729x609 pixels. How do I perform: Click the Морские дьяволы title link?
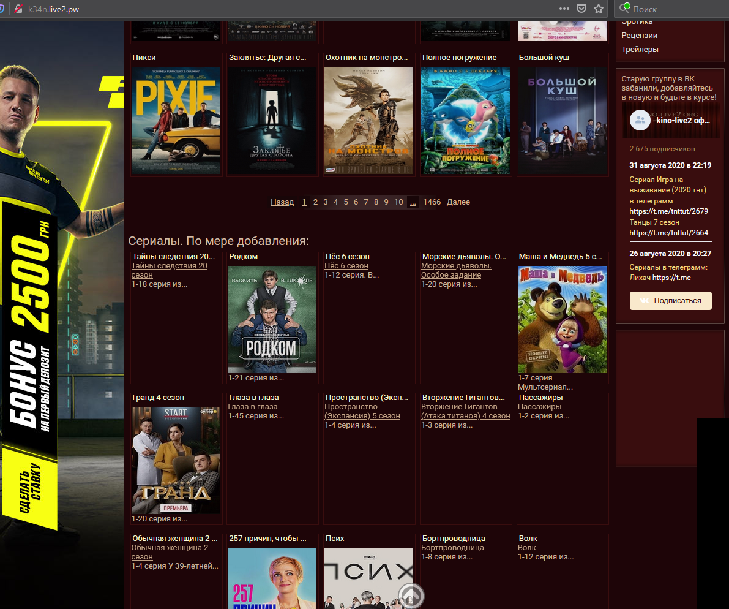[x=464, y=257]
